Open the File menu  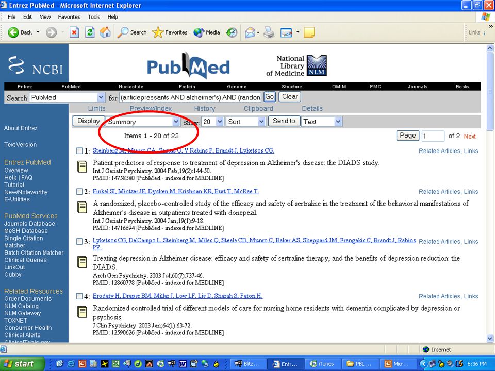tap(12, 17)
